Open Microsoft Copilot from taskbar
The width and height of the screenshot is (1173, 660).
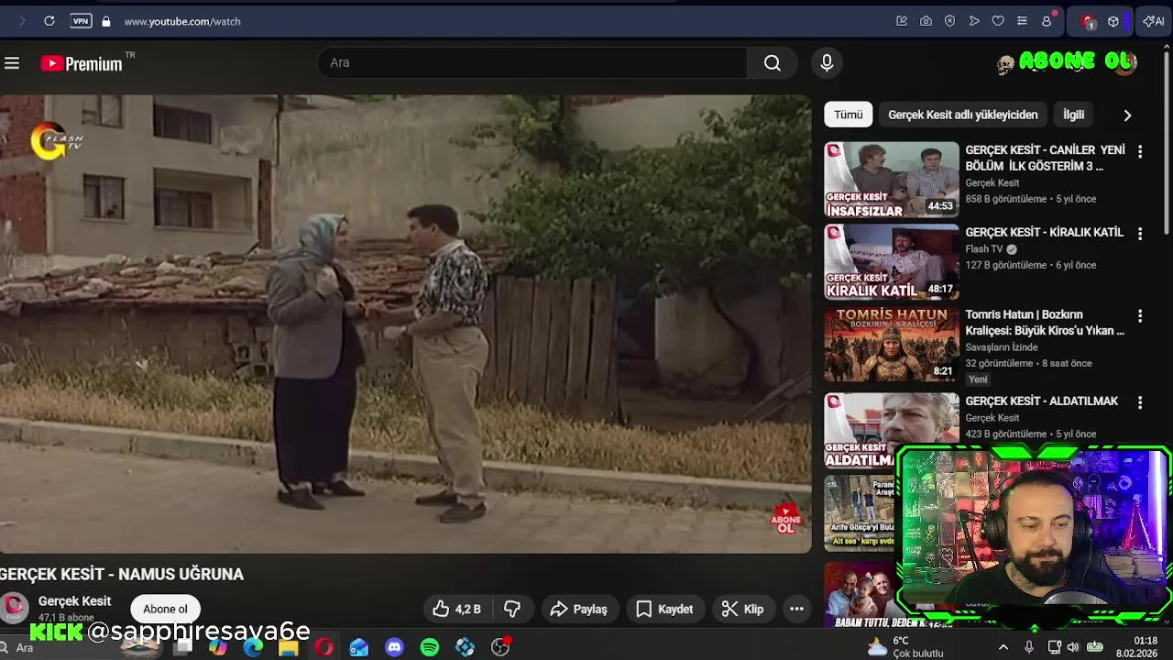[217, 647]
